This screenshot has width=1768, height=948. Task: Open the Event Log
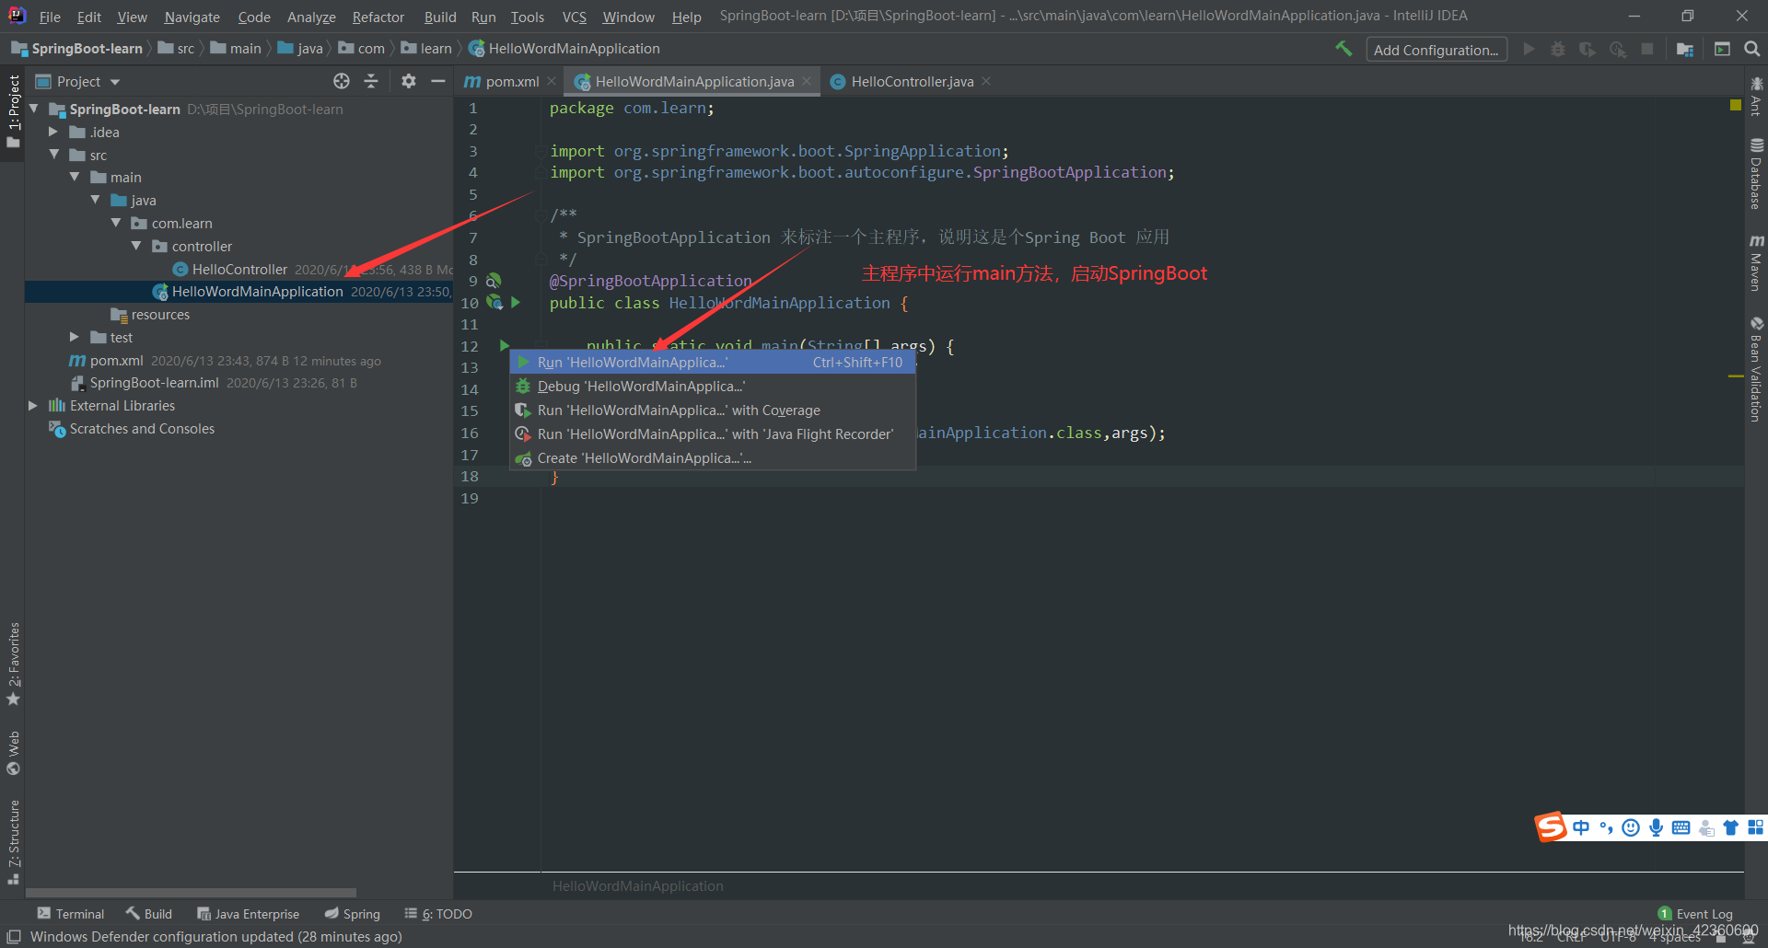pyautogui.click(x=1695, y=914)
